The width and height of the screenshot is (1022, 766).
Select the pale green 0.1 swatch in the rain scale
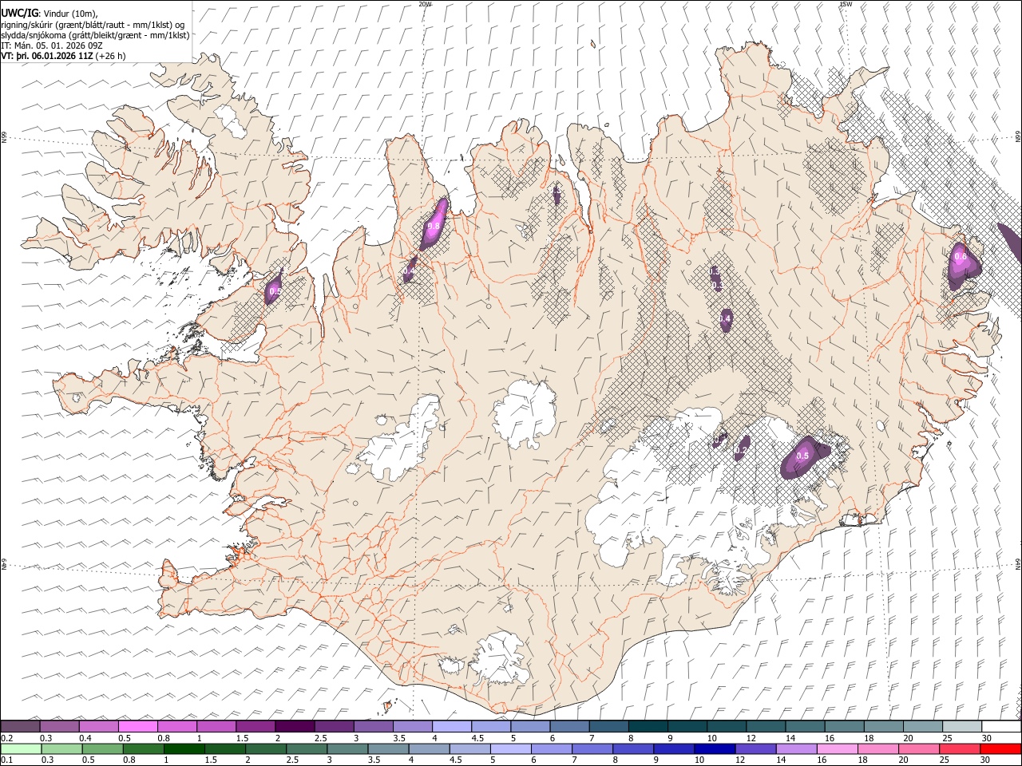coord(20,748)
